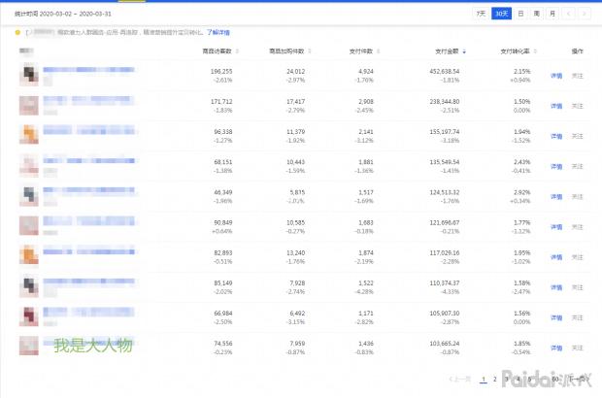Select the 30天 time range
This screenshot has height=398, width=602.
[501, 14]
